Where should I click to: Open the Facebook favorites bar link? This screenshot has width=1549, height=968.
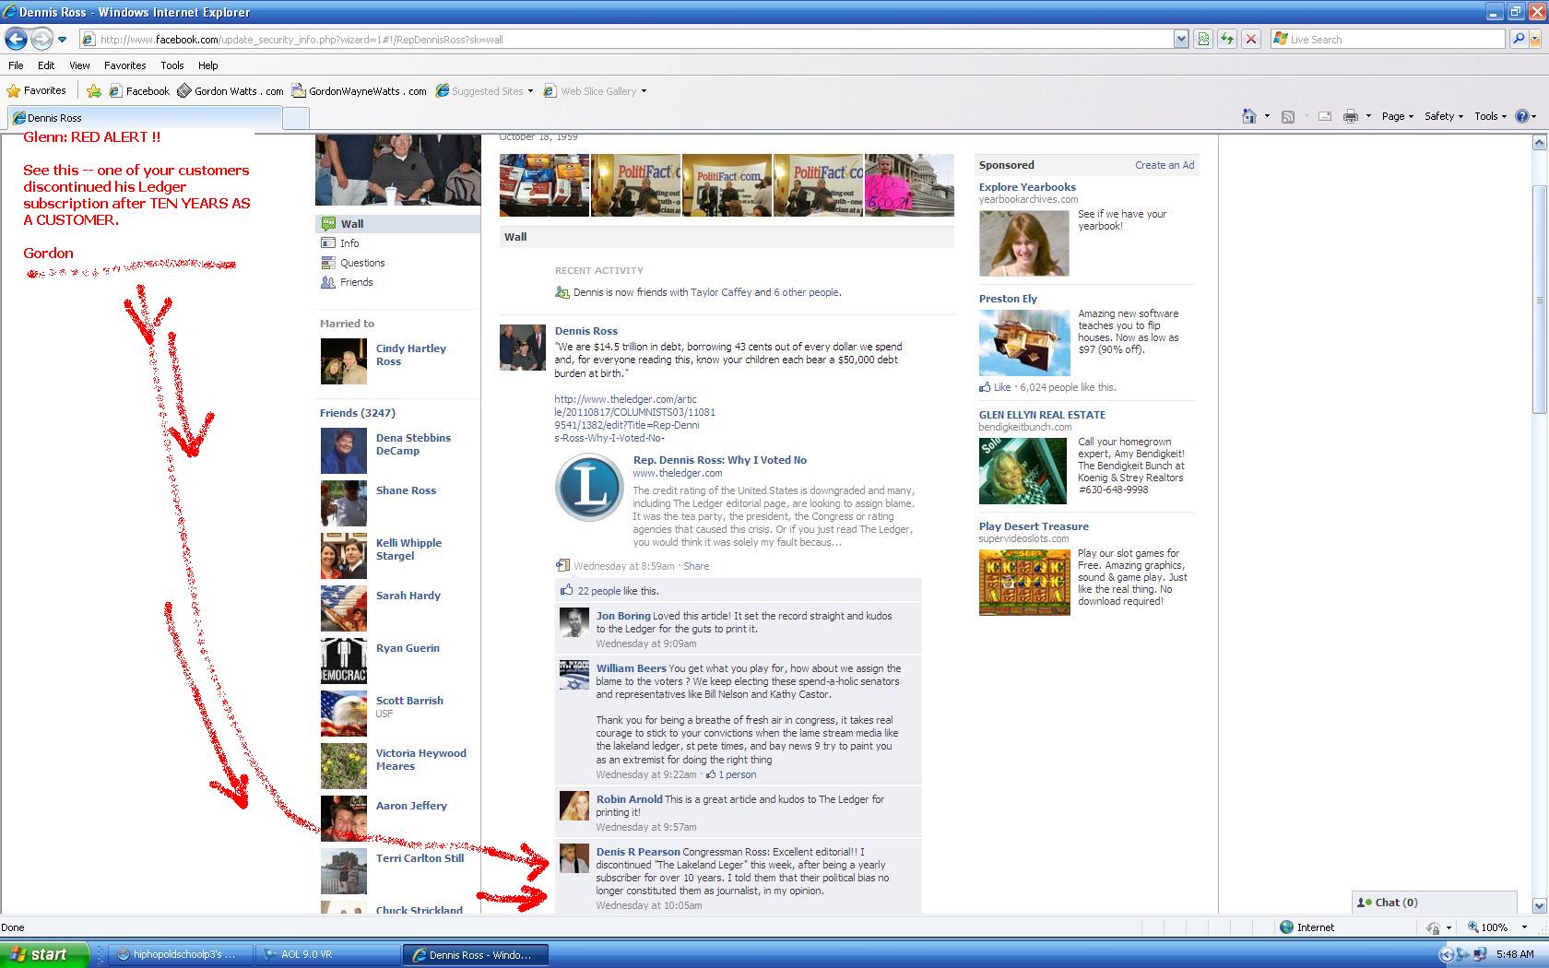pyautogui.click(x=139, y=90)
